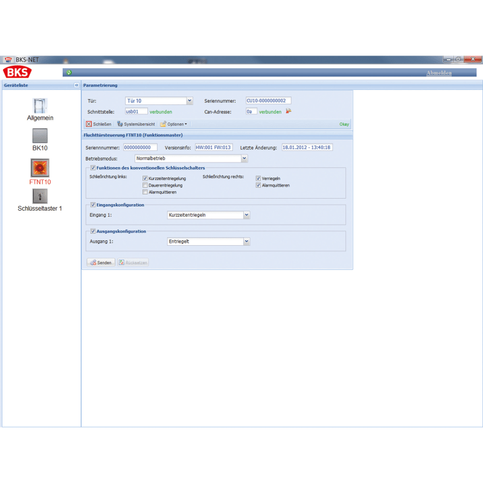Open the Optionen menu
Viewport: 483px width, 483px height.
pyautogui.click(x=174, y=124)
